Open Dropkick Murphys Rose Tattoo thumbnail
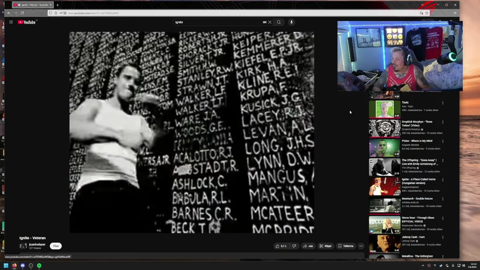480x270 pixels. click(384, 128)
